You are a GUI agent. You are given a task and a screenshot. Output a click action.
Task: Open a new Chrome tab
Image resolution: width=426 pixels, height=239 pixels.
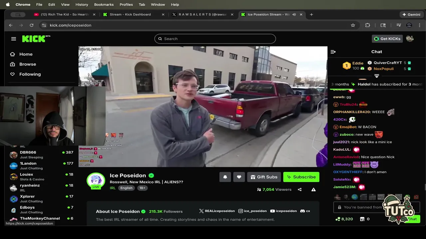(312, 15)
